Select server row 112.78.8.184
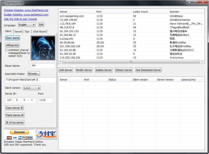This screenshot has width=209, height=154. 131,24
